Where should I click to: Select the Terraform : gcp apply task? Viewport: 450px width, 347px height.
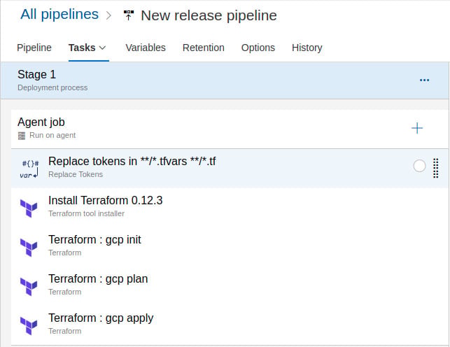(230, 325)
